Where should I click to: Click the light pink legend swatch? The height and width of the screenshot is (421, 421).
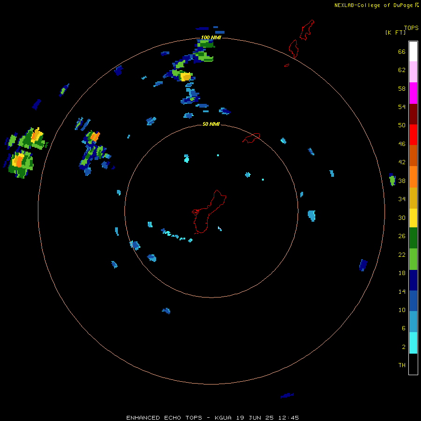[x=413, y=72]
